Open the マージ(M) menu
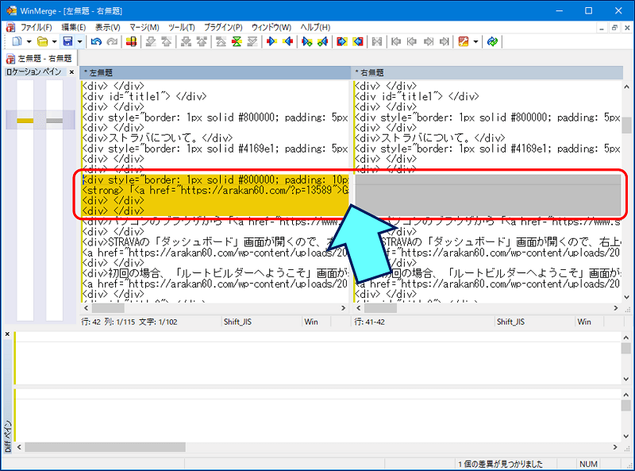The image size is (635, 471). (x=144, y=28)
